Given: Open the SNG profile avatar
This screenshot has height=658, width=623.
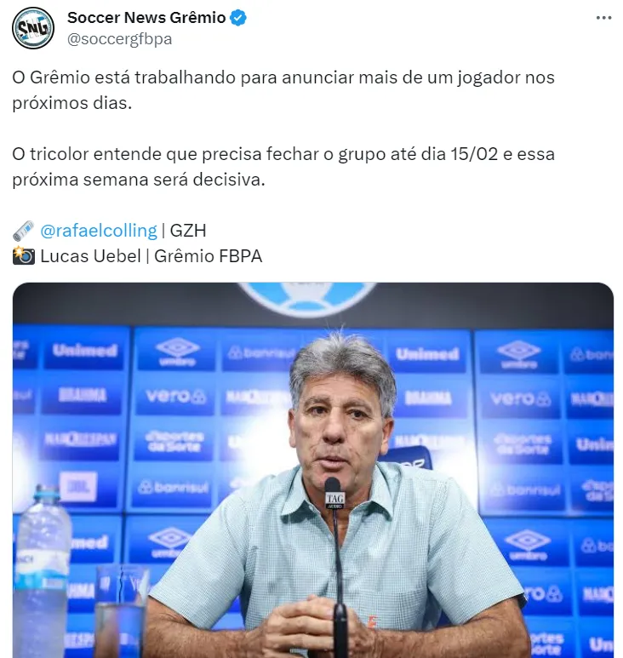Looking at the screenshot, I should (x=32, y=28).
